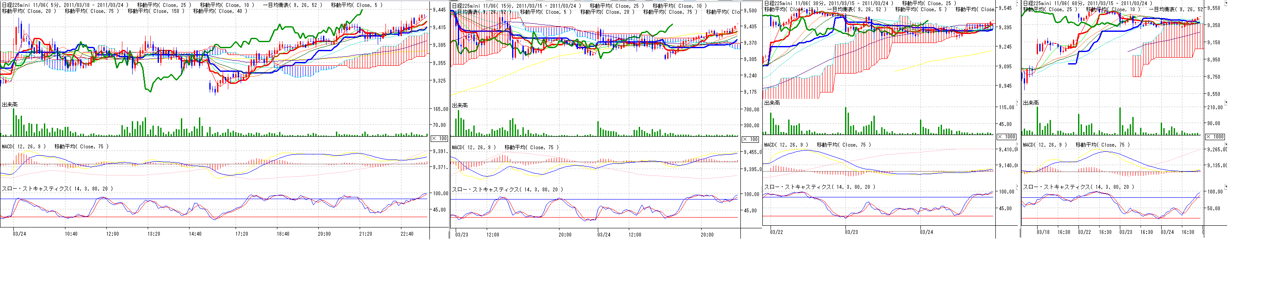Click the 03/18 date marker on 60分 chart axis
The image size is (1268, 301).
[x=1043, y=232]
